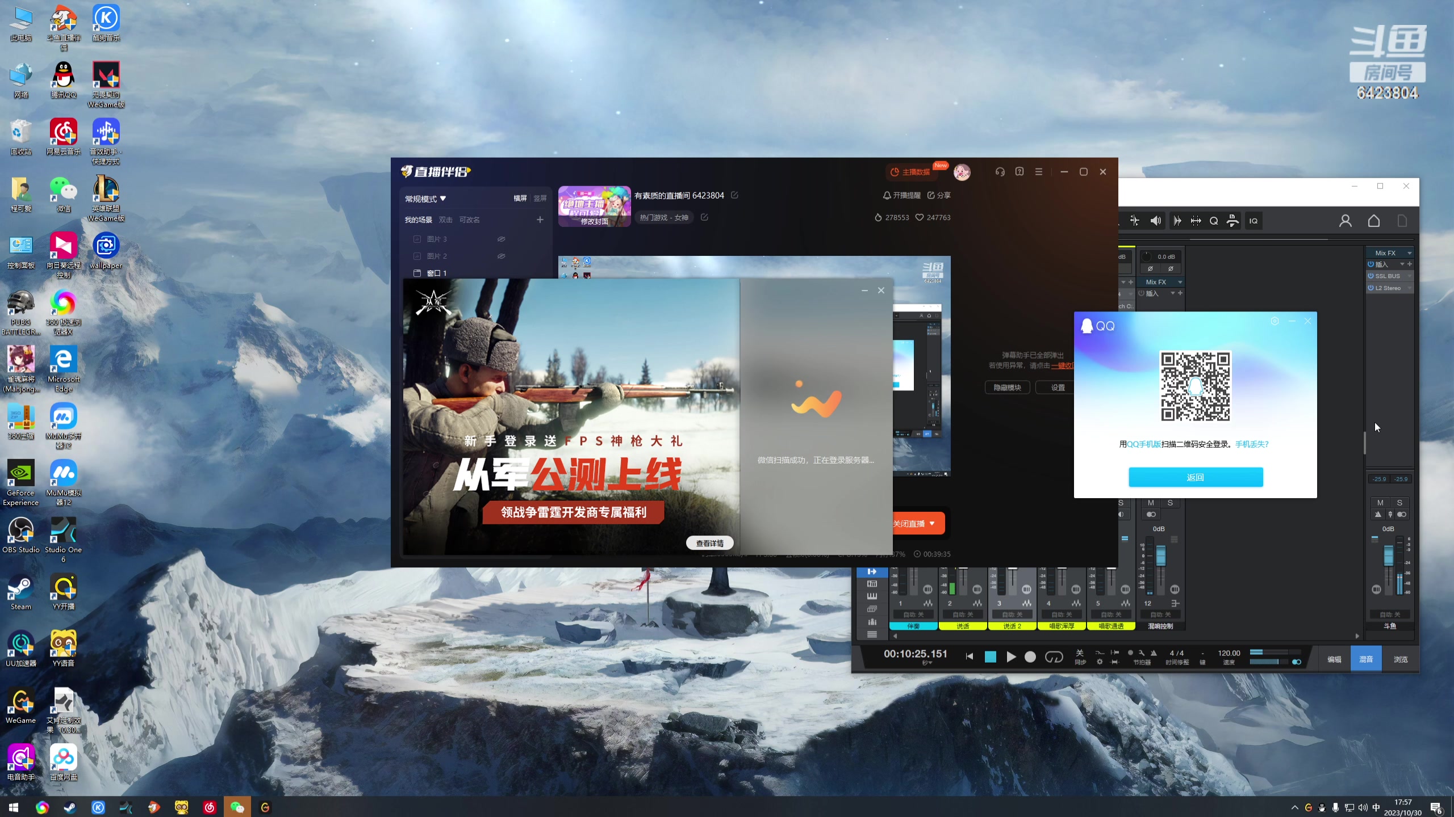Expand the Mix FX dropdown on main channel
The image size is (1454, 817).
(x=1409, y=253)
